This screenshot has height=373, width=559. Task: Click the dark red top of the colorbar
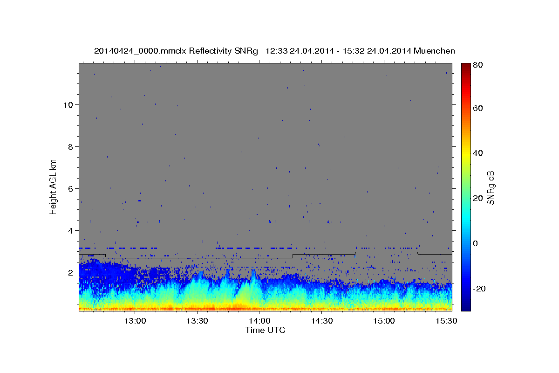pyautogui.click(x=465, y=66)
